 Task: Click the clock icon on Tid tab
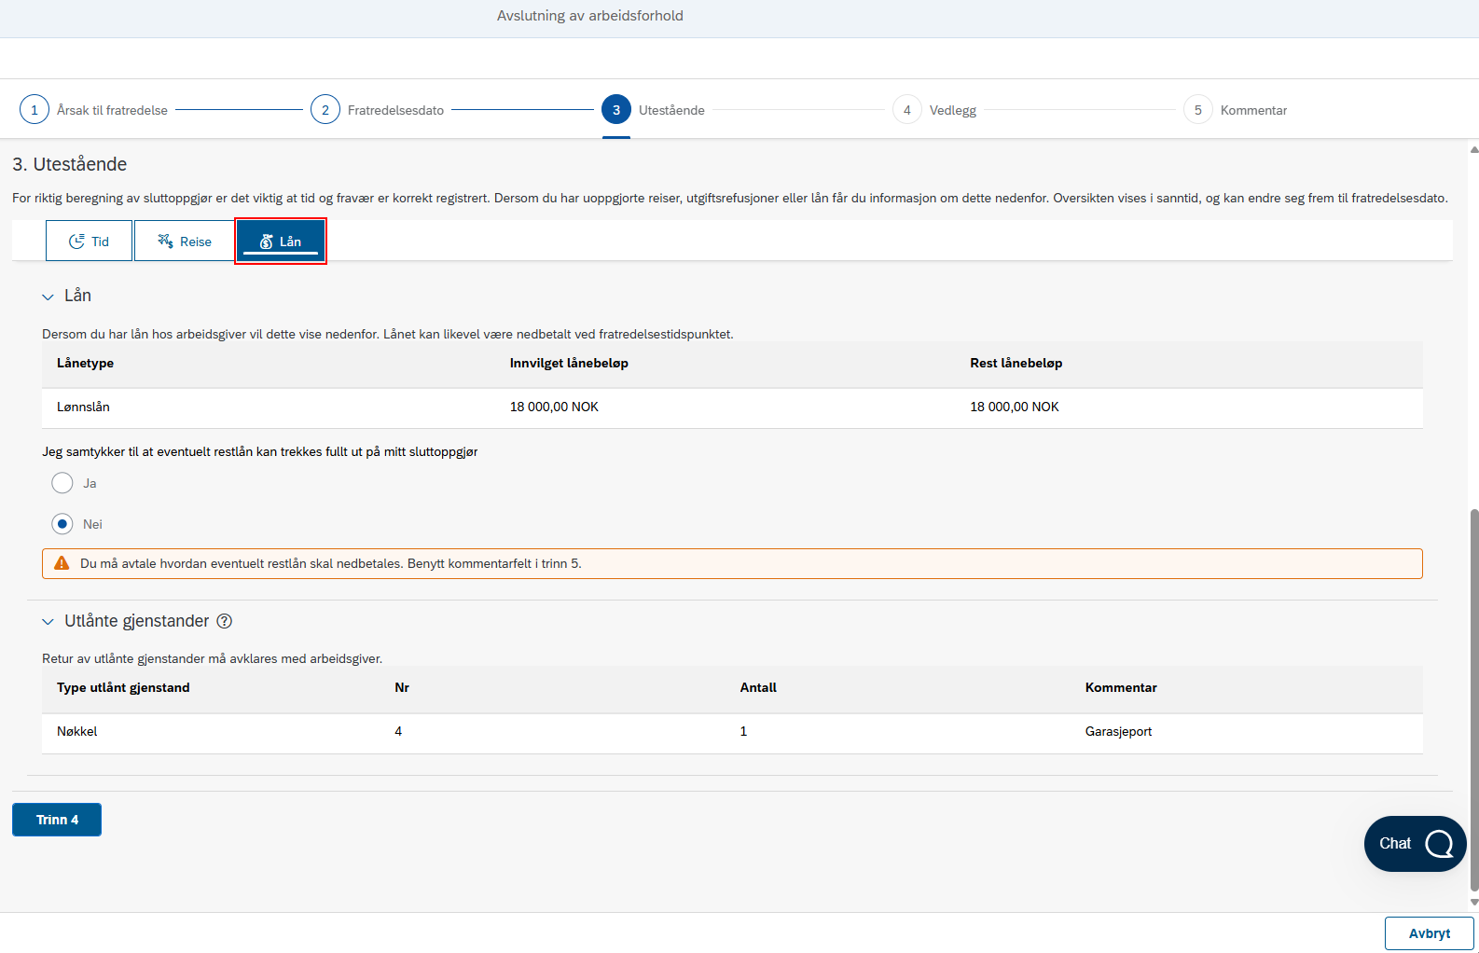point(76,242)
